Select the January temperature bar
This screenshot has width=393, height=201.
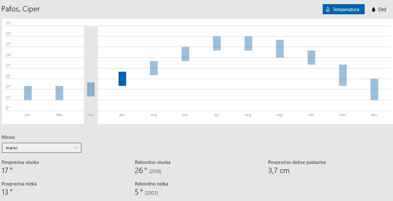[x=28, y=93]
